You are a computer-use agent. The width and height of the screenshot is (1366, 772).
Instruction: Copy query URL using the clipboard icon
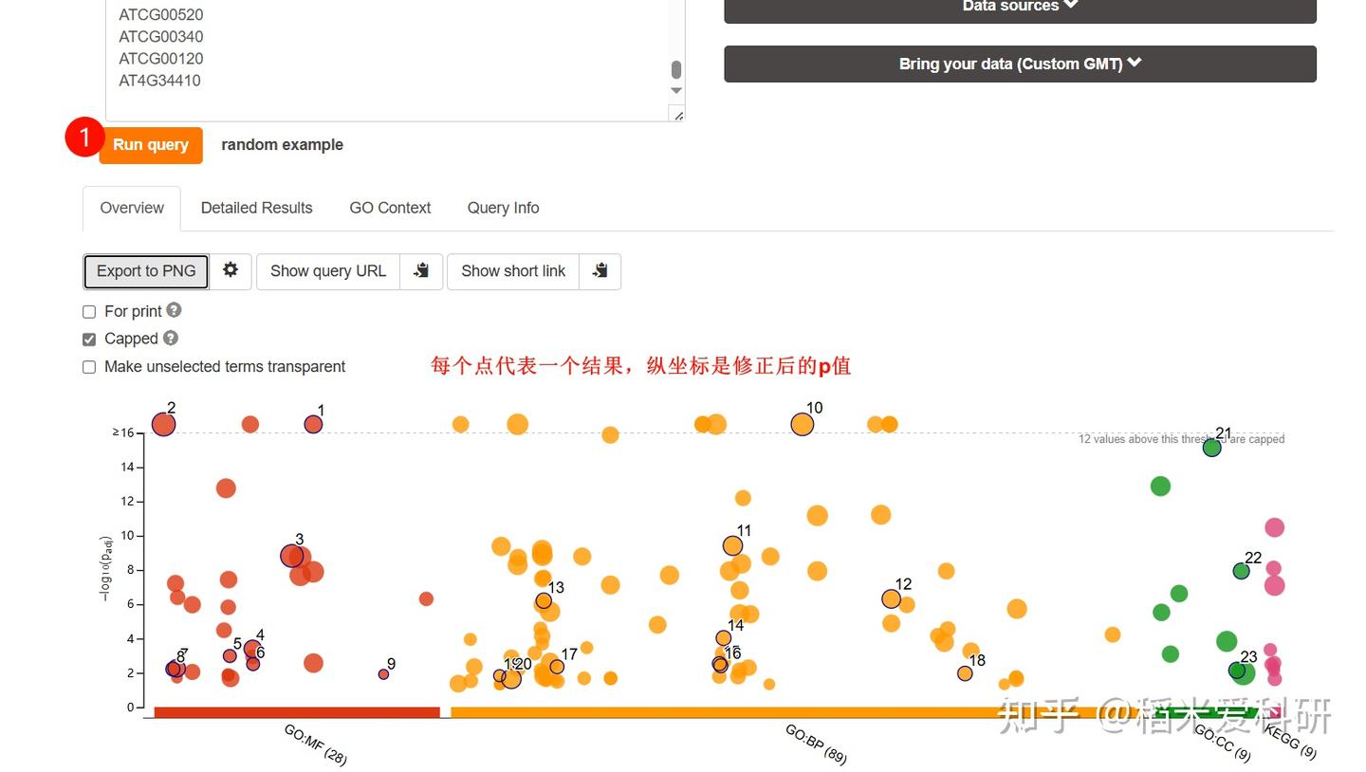click(x=420, y=270)
